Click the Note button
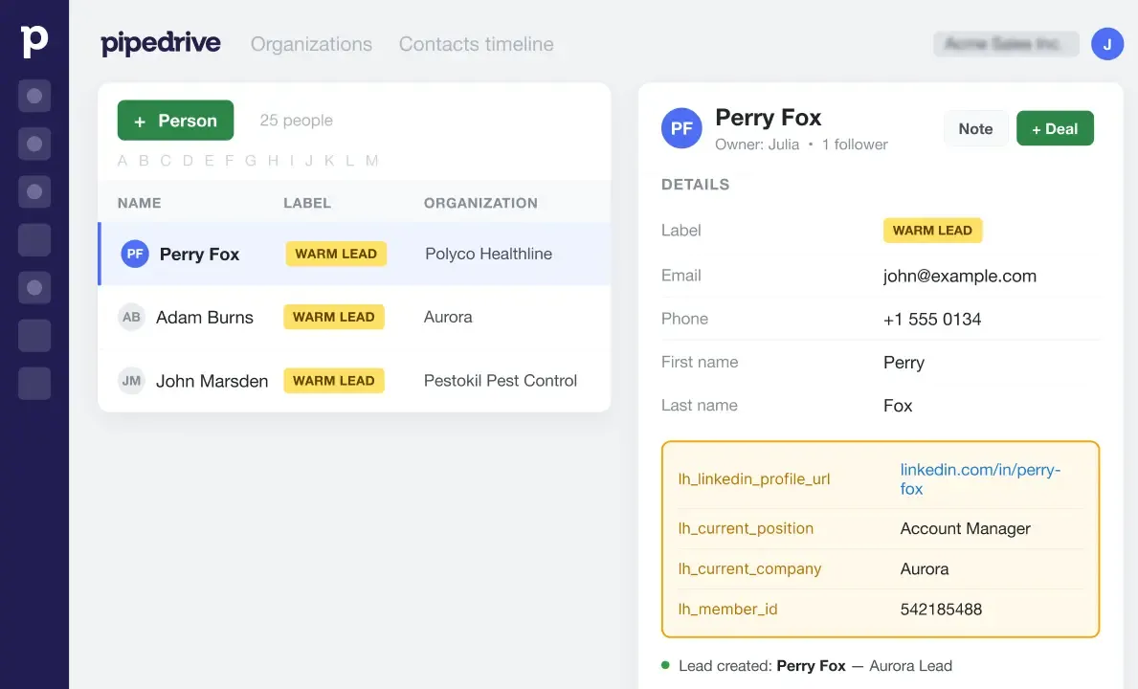 coord(975,128)
